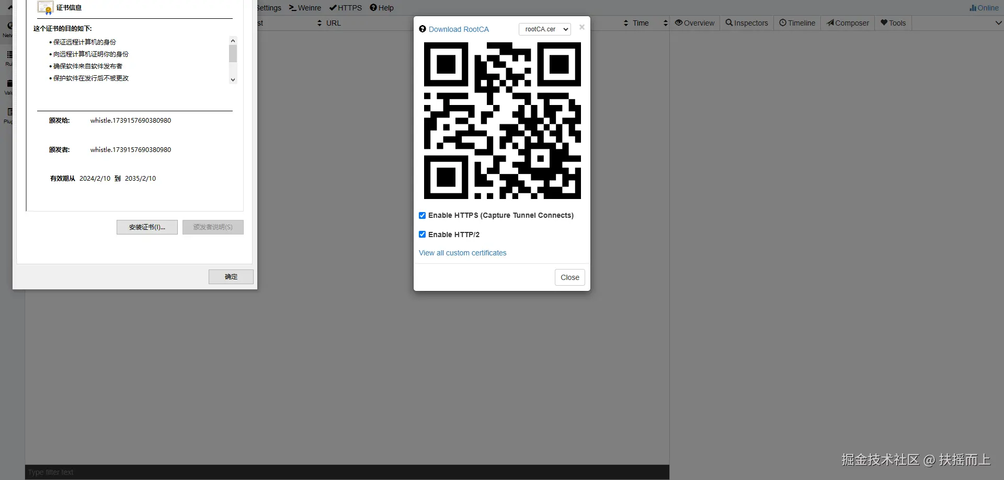This screenshot has width=1004, height=480.
Task: Open the rootCA.cer format dropdown
Action: pyautogui.click(x=545, y=29)
